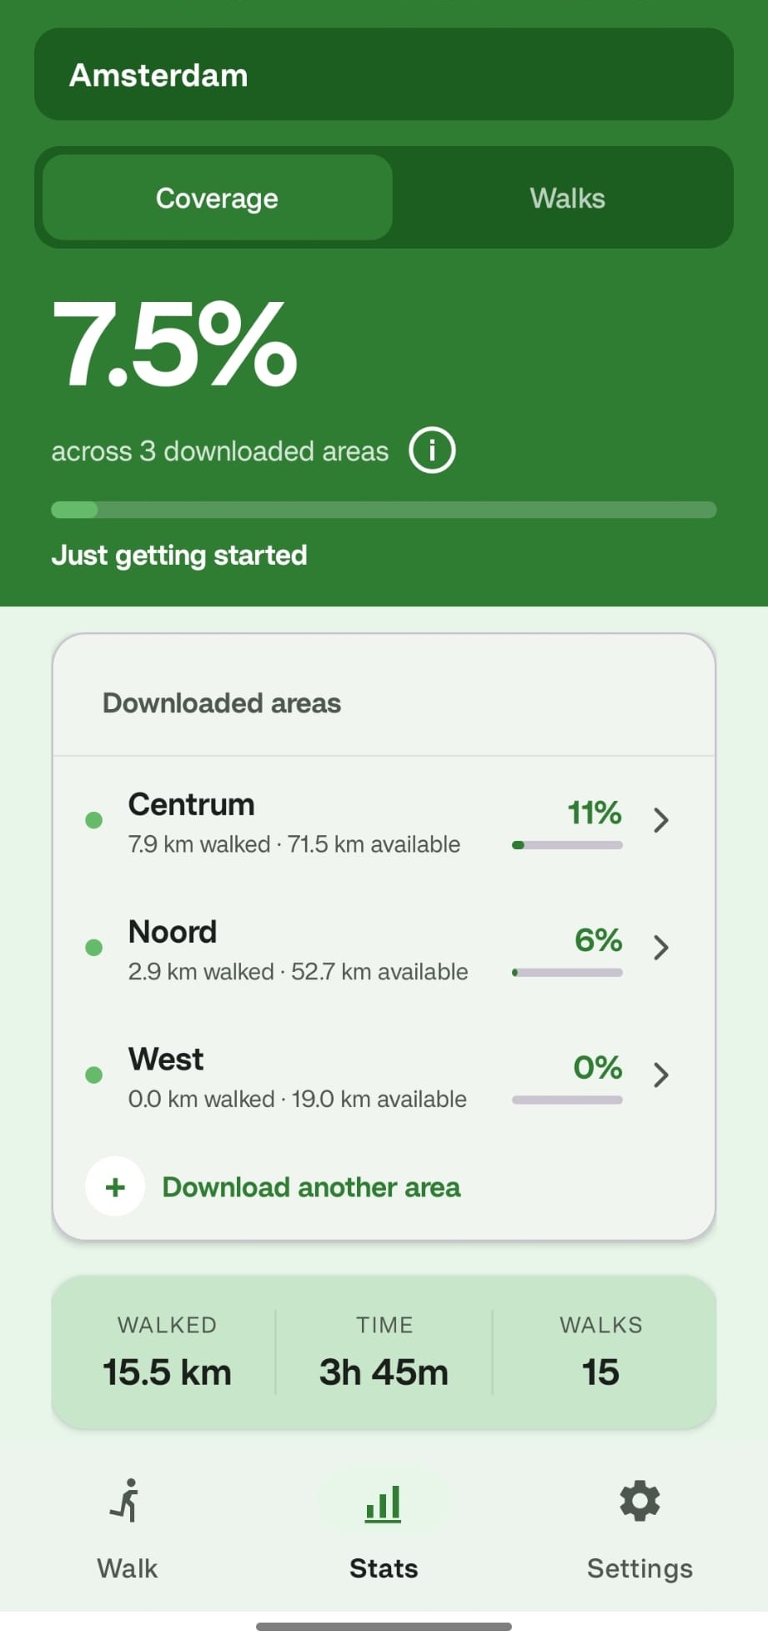Go to the Walk tab label
Viewport: 768px width, 1646px height.
tap(127, 1568)
